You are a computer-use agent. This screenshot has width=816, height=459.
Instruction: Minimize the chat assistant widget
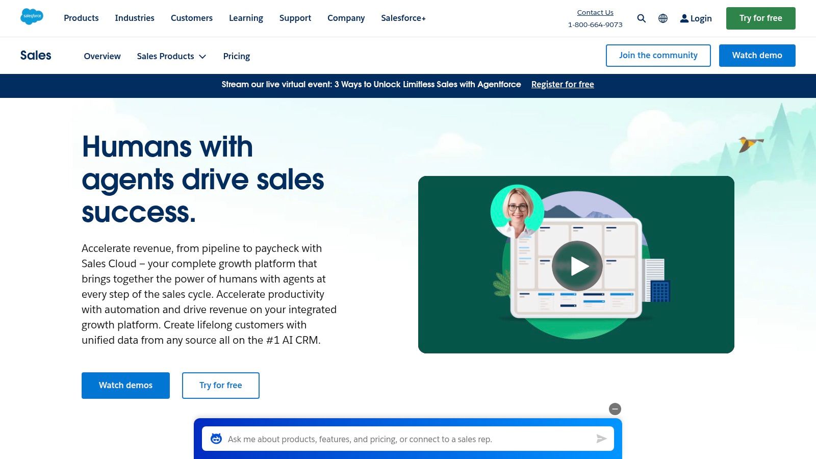click(615, 409)
